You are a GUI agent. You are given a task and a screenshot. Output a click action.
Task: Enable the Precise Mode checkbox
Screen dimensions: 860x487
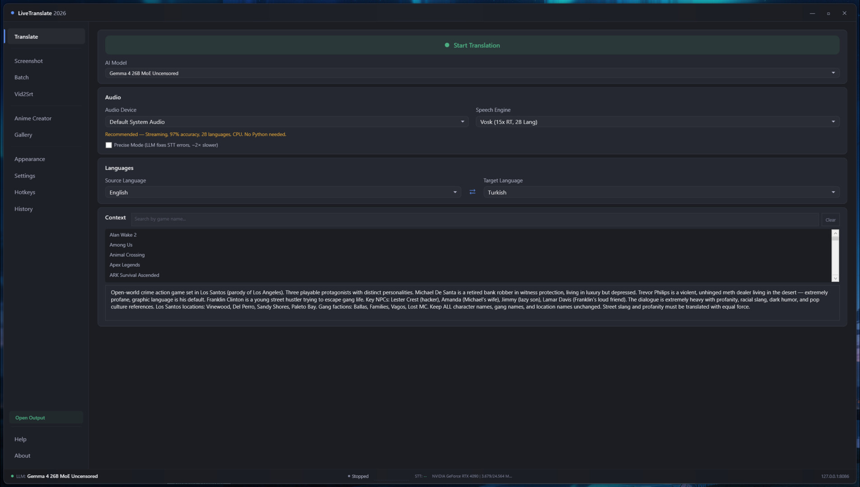(108, 145)
